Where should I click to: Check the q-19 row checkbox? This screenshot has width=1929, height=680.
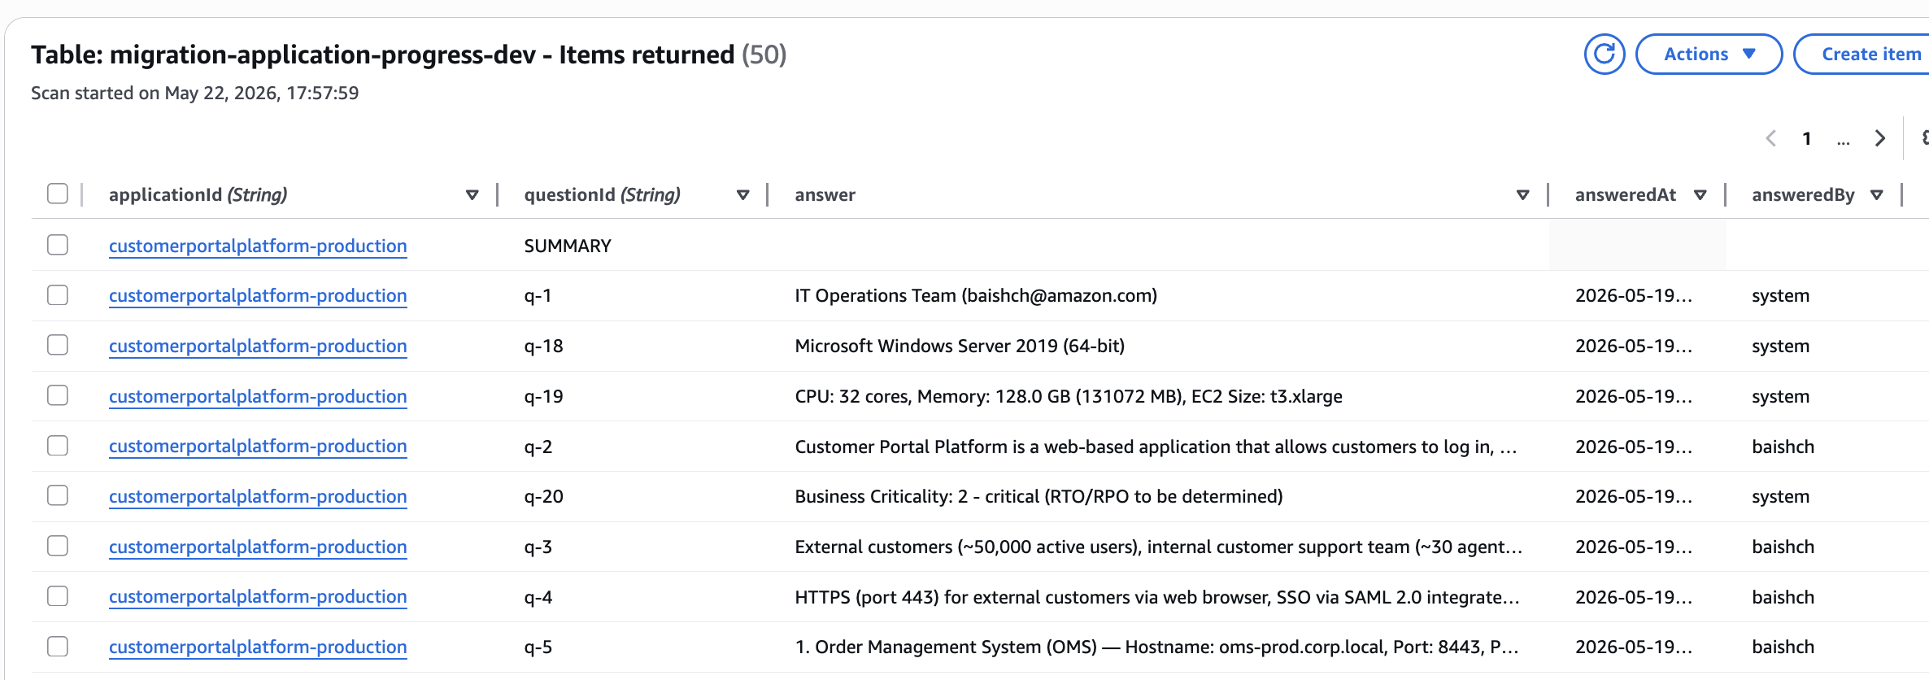(58, 395)
